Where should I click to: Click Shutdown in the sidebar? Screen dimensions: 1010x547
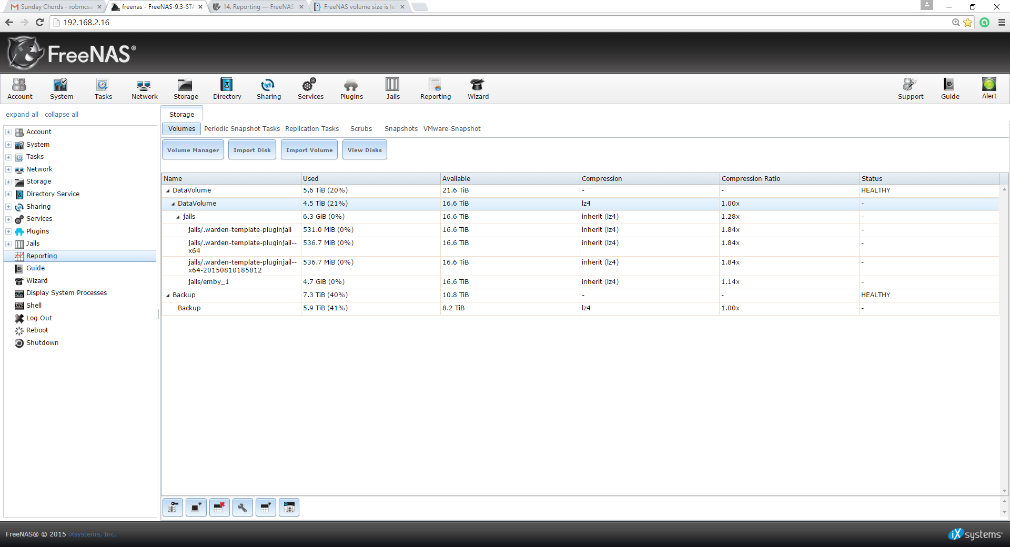(42, 343)
